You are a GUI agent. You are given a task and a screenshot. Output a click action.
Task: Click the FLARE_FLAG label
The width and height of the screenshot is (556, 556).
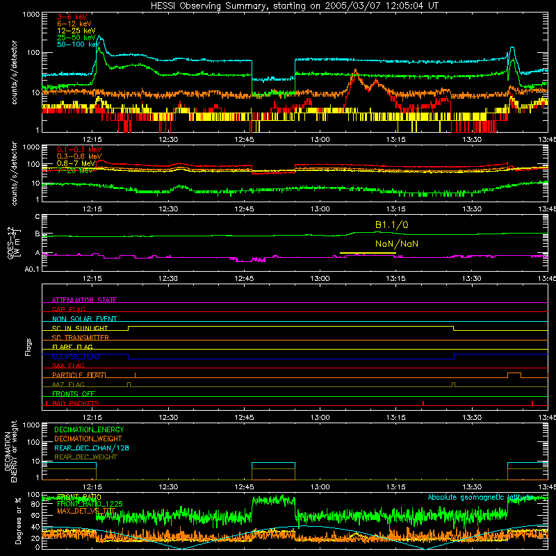tap(72, 347)
